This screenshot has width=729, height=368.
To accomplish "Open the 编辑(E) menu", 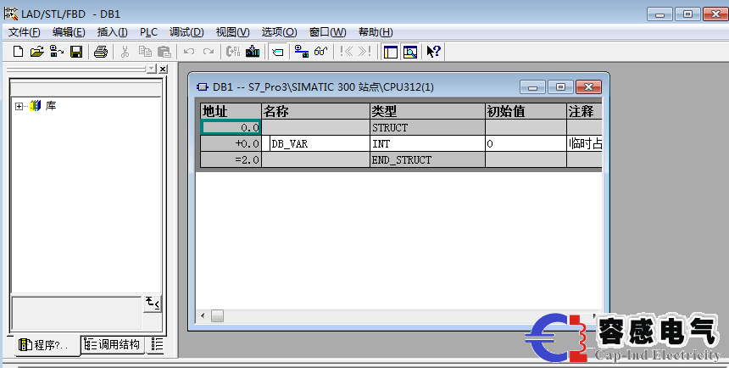I will click(69, 32).
